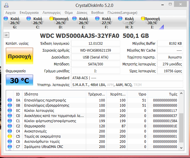
Task: Click the scroll up arrow of attribute list
Action: (181, 93)
